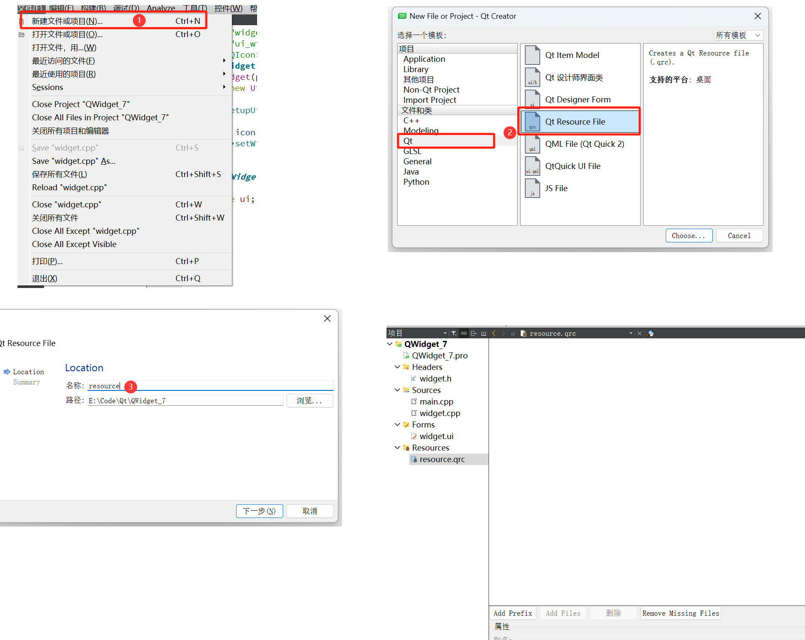Click the close/maximize sidebar pane icon
Image resolution: width=805 pixels, height=640 pixels.
point(483,333)
